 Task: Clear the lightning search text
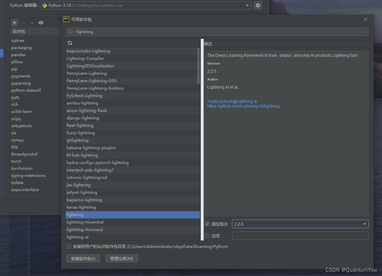click(x=364, y=32)
